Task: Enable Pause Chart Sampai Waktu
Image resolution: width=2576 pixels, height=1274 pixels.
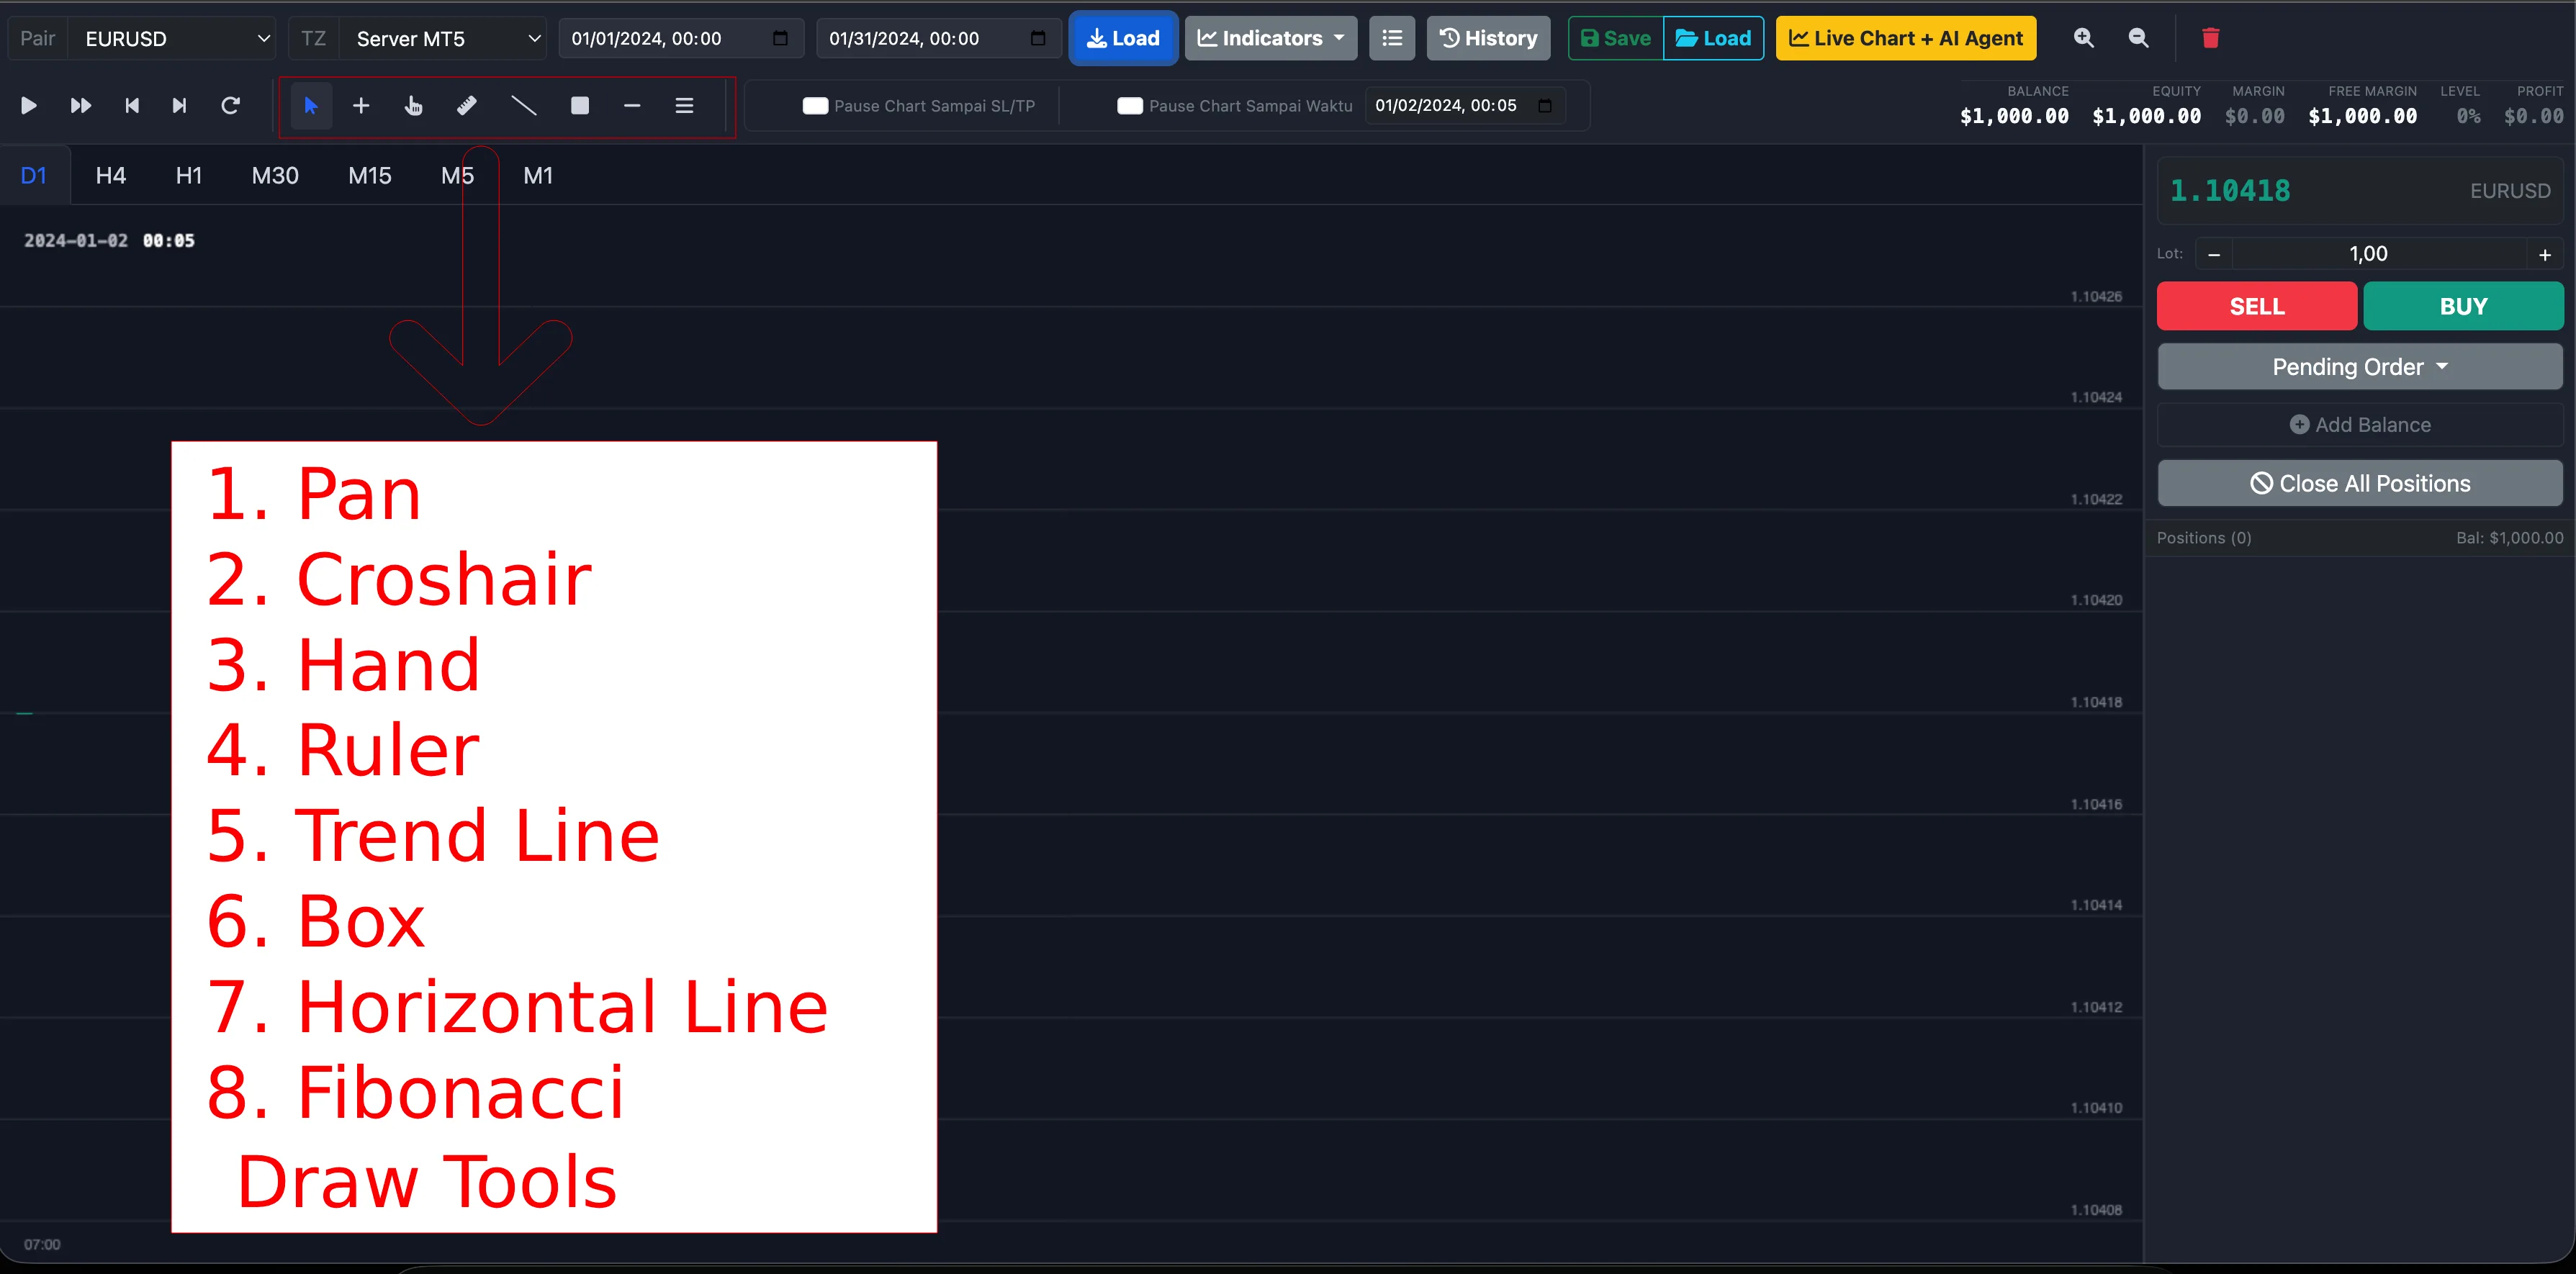Action: coord(1130,105)
